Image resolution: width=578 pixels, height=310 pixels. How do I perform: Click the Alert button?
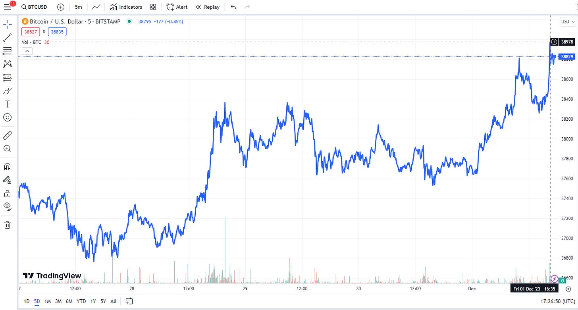click(x=177, y=7)
